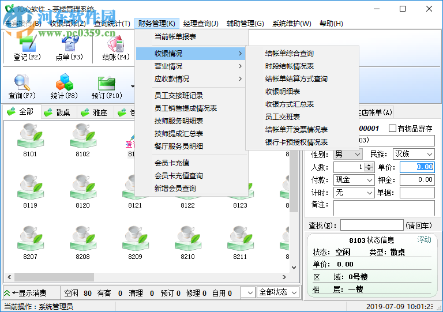Click the 单据 receipt input field
Image resolution: width=443 pixels, height=312 pixels.
(x=417, y=193)
